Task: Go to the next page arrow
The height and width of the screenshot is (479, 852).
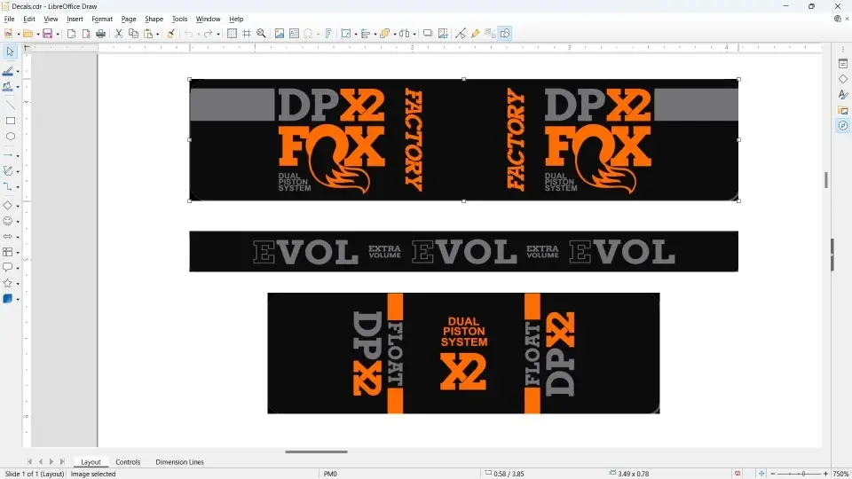Action: coord(51,461)
